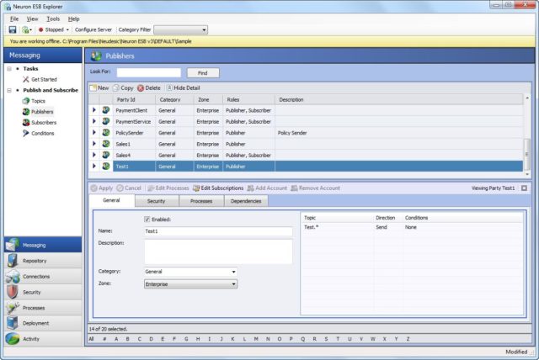
Task: Collapse the Tasks tree group
Action: [x=9, y=69]
